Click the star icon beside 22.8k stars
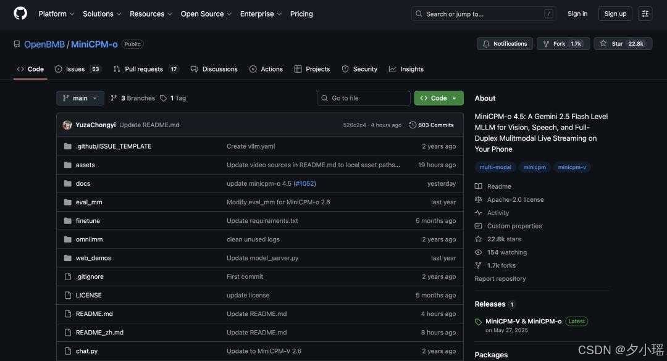This screenshot has height=361, width=667. click(479, 239)
